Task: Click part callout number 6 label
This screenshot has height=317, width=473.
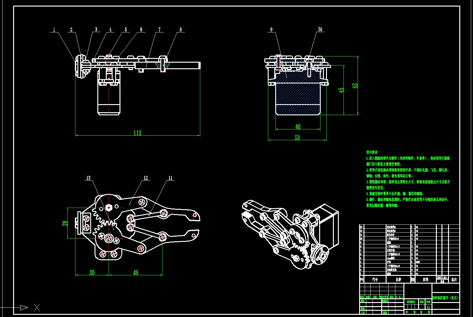Action: (x=141, y=30)
